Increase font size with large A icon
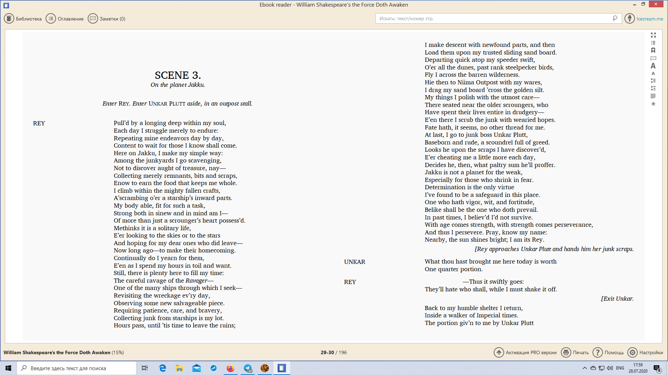The height and width of the screenshot is (375, 668). pos(653,66)
